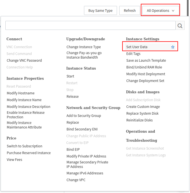The image size is (190, 193).
Task: Click Modify Hostname
Action: pos(21,93)
